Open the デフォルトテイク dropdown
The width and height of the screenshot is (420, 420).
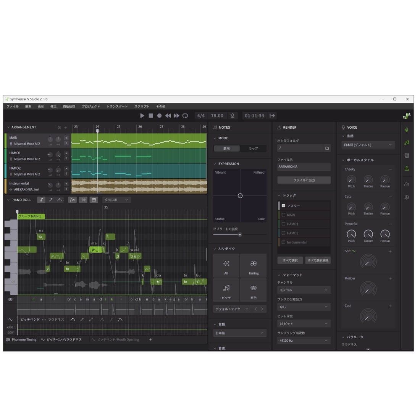[232, 309]
